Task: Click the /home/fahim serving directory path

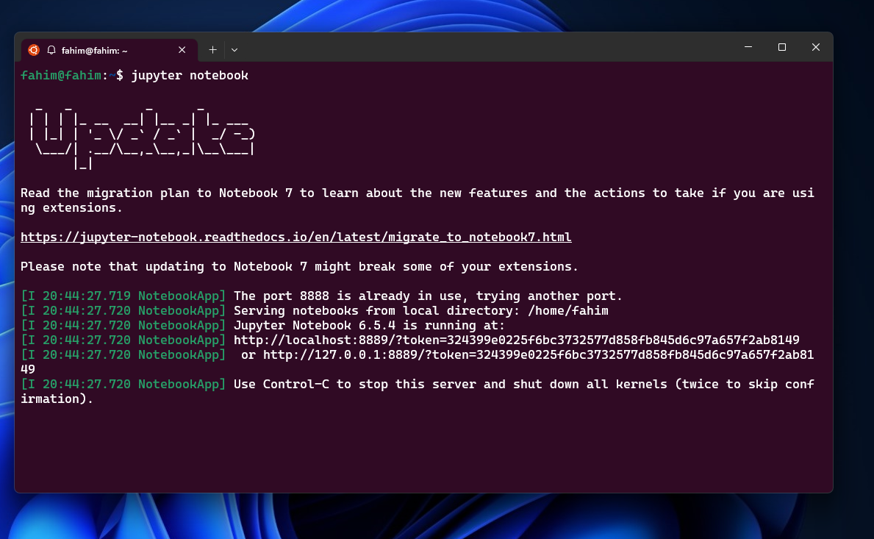Action: coord(575,310)
